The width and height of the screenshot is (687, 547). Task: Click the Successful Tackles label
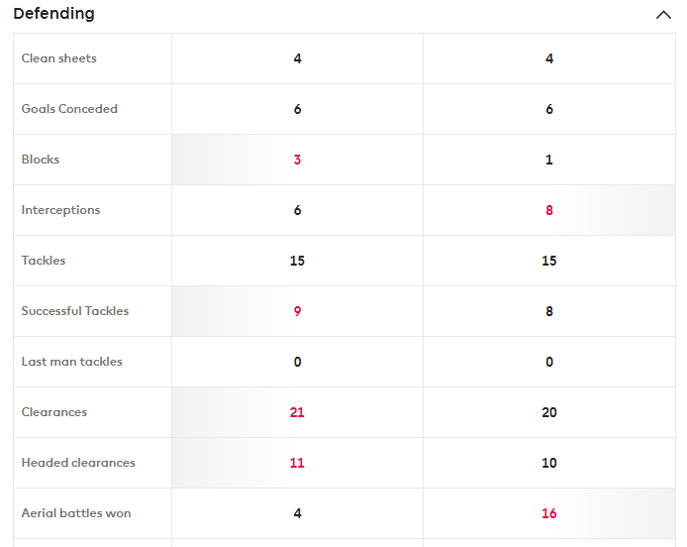75,311
